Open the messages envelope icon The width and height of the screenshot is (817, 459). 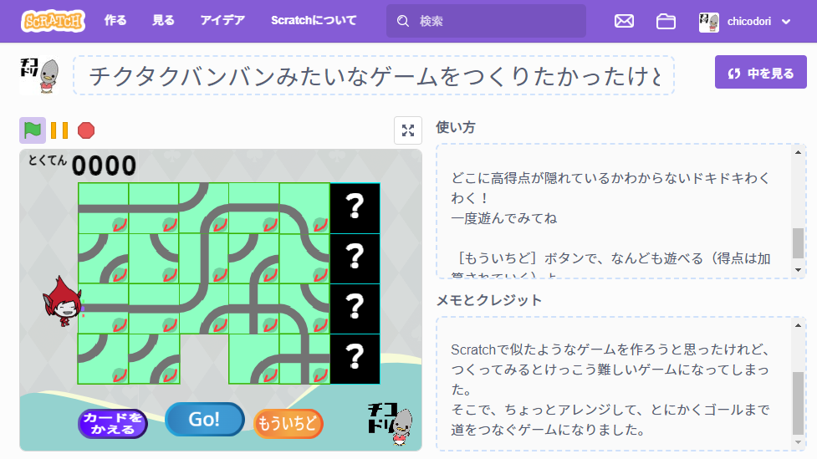[624, 22]
